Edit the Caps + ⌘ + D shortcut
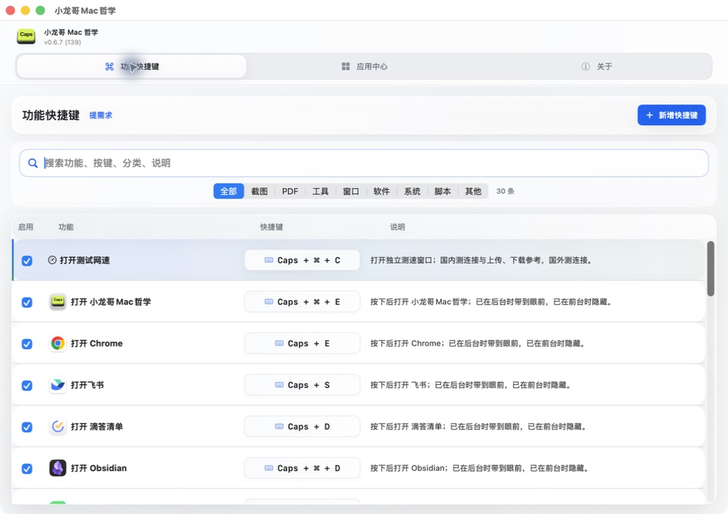Screen dimensions: 728x514 coord(302,468)
